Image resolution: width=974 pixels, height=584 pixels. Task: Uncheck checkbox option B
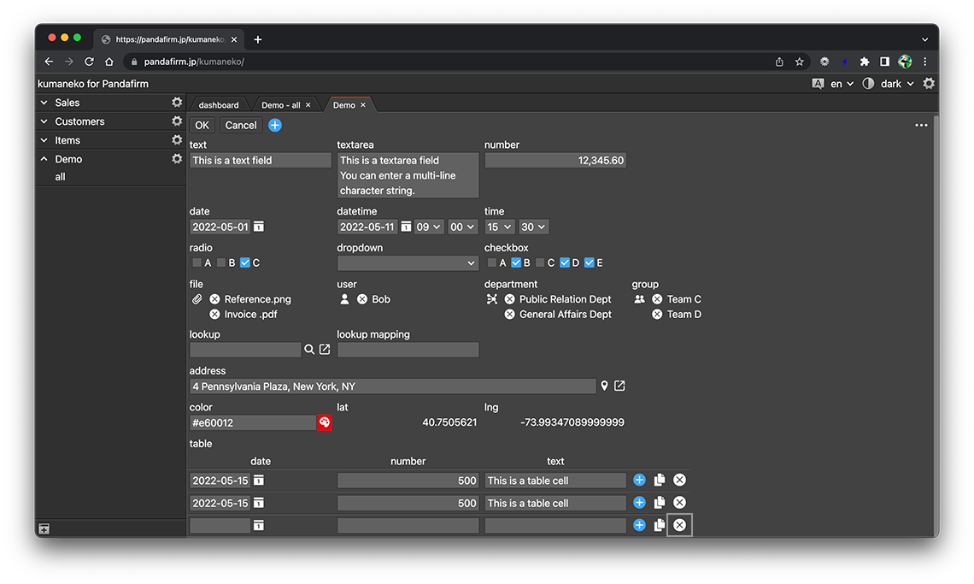516,263
